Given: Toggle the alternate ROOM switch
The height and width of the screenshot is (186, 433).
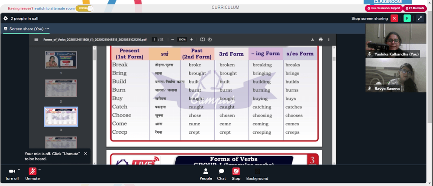Looking at the screenshot, I should pyautogui.click(x=84, y=8).
